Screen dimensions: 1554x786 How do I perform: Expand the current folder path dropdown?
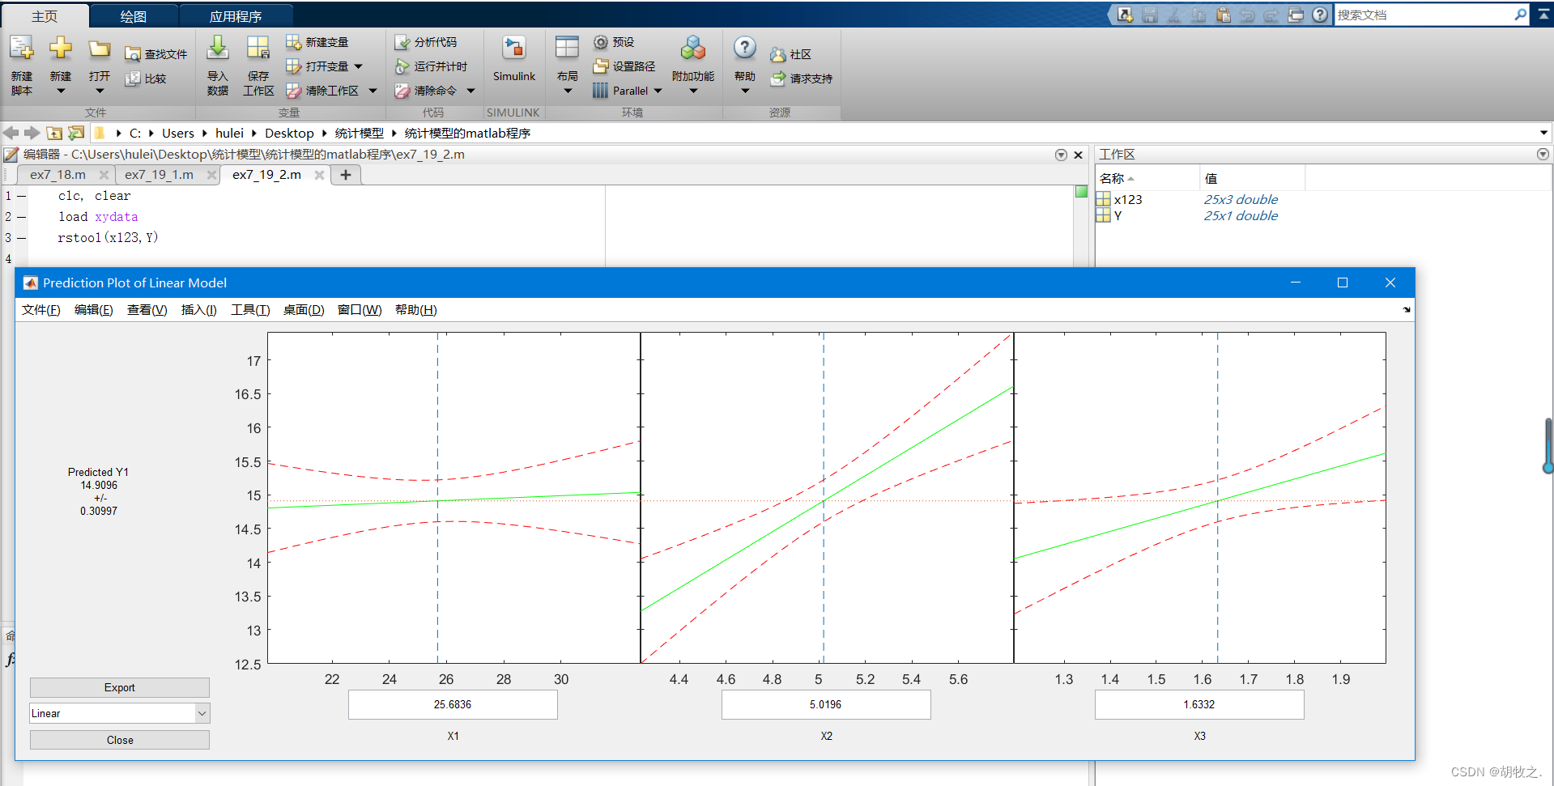[x=1543, y=133]
